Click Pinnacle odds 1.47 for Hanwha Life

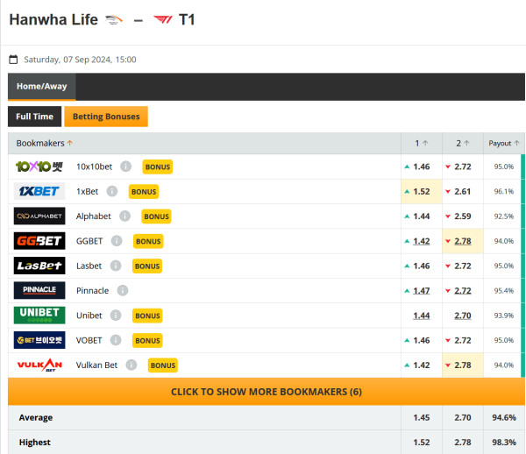click(422, 291)
